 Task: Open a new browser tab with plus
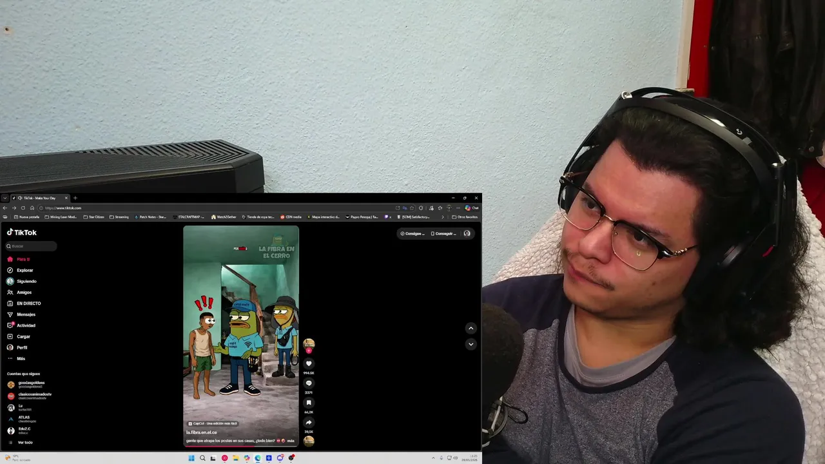point(75,198)
